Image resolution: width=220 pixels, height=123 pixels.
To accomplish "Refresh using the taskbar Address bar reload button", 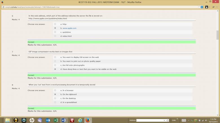I will (168, 120).
